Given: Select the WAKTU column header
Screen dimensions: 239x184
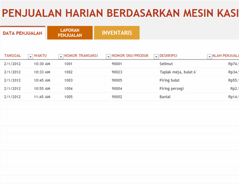Looking at the screenshot, I should [40, 56].
